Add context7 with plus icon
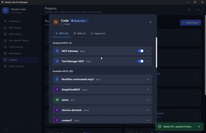The width and height of the screenshot is (206, 133). [x=148, y=120]
